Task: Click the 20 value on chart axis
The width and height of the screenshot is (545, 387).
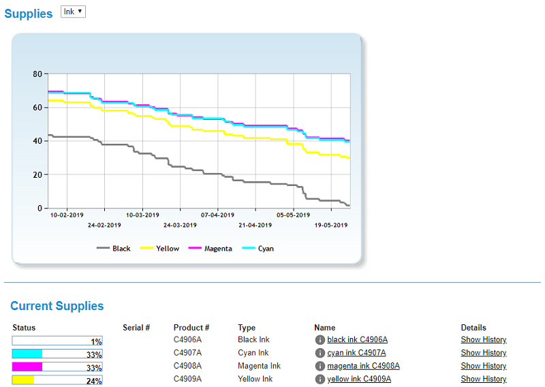Action: pos(37,175)
